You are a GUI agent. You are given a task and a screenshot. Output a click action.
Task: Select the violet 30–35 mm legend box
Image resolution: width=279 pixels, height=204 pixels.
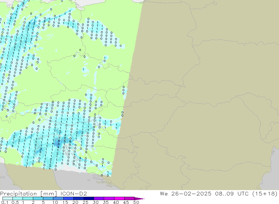pyautogui.click(x=99, y=198)
